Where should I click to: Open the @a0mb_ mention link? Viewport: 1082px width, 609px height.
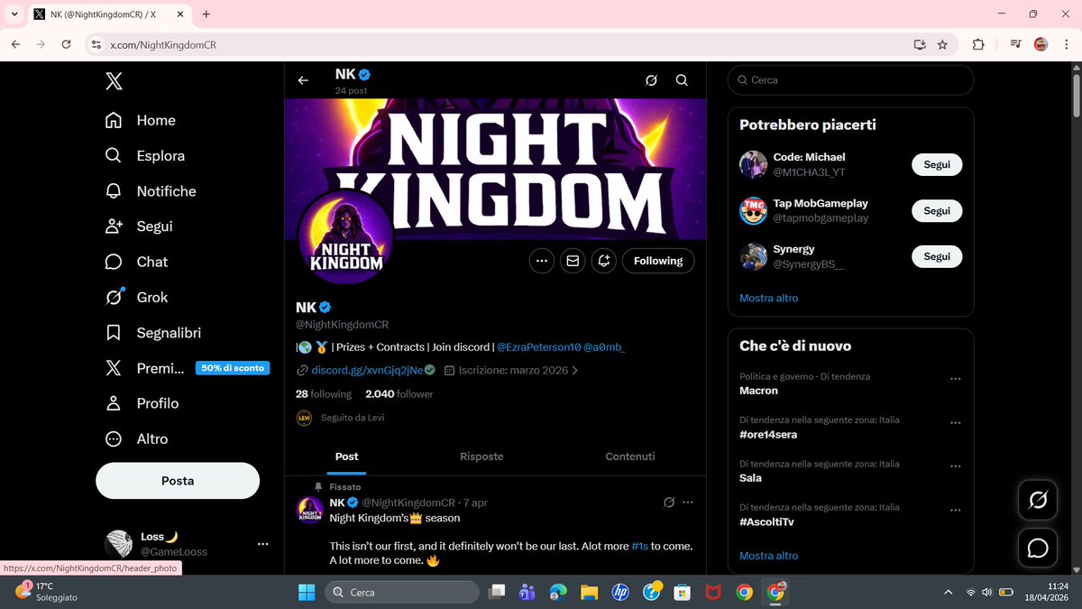(x=604, y=346)
